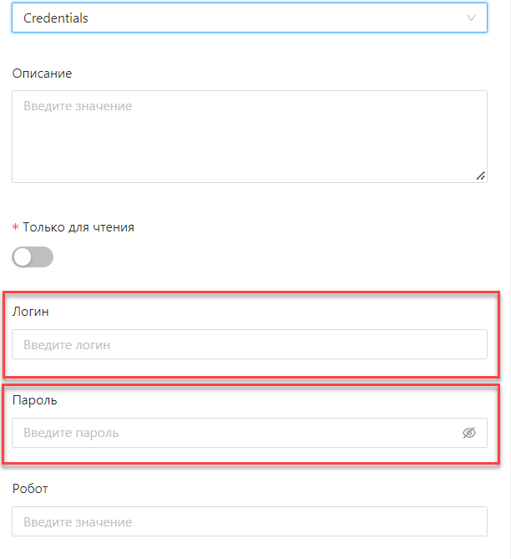This screenshot has height=559, width=511.
Task: Enable the Только для чтения switch
Action: coord(33,257)
